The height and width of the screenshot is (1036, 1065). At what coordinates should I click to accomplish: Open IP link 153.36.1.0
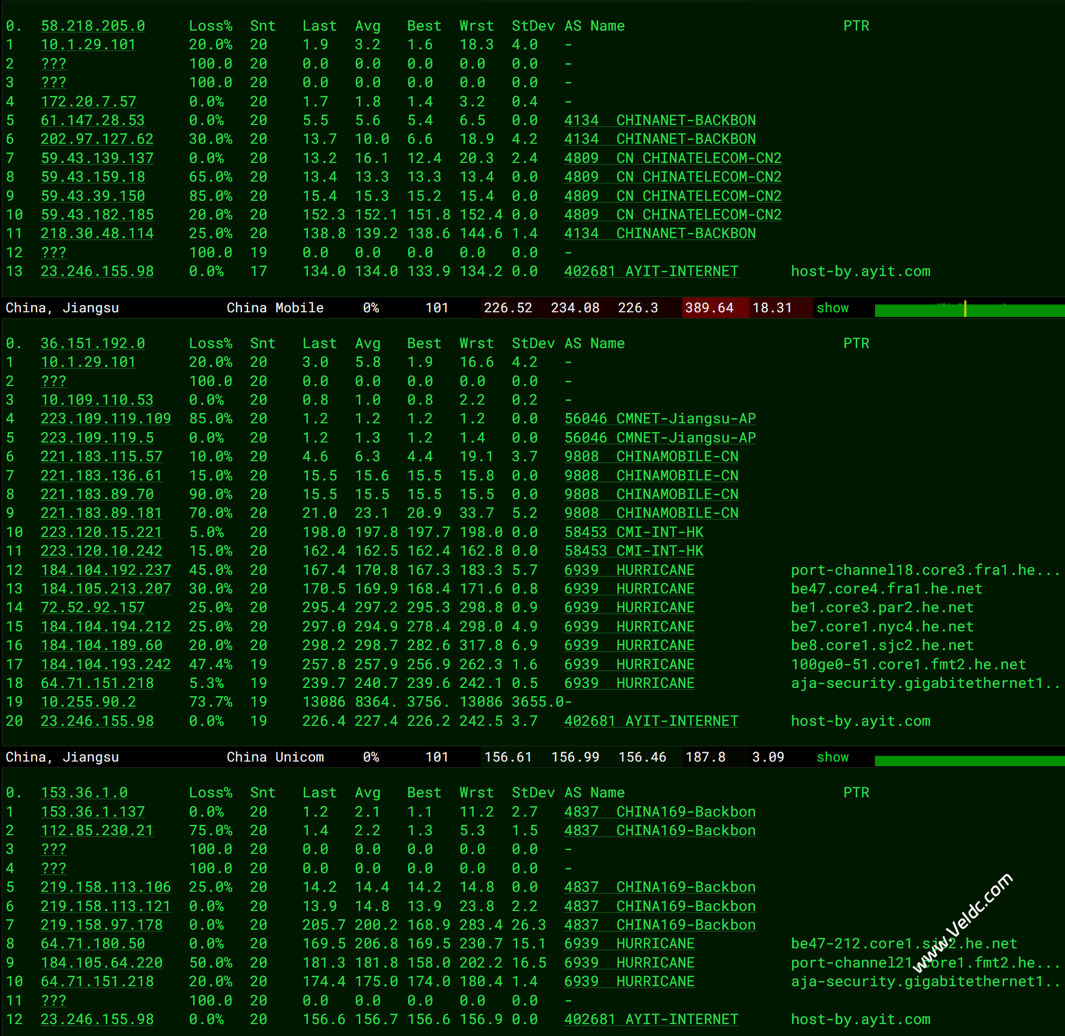pyautogui.click(x=84, y=793)
